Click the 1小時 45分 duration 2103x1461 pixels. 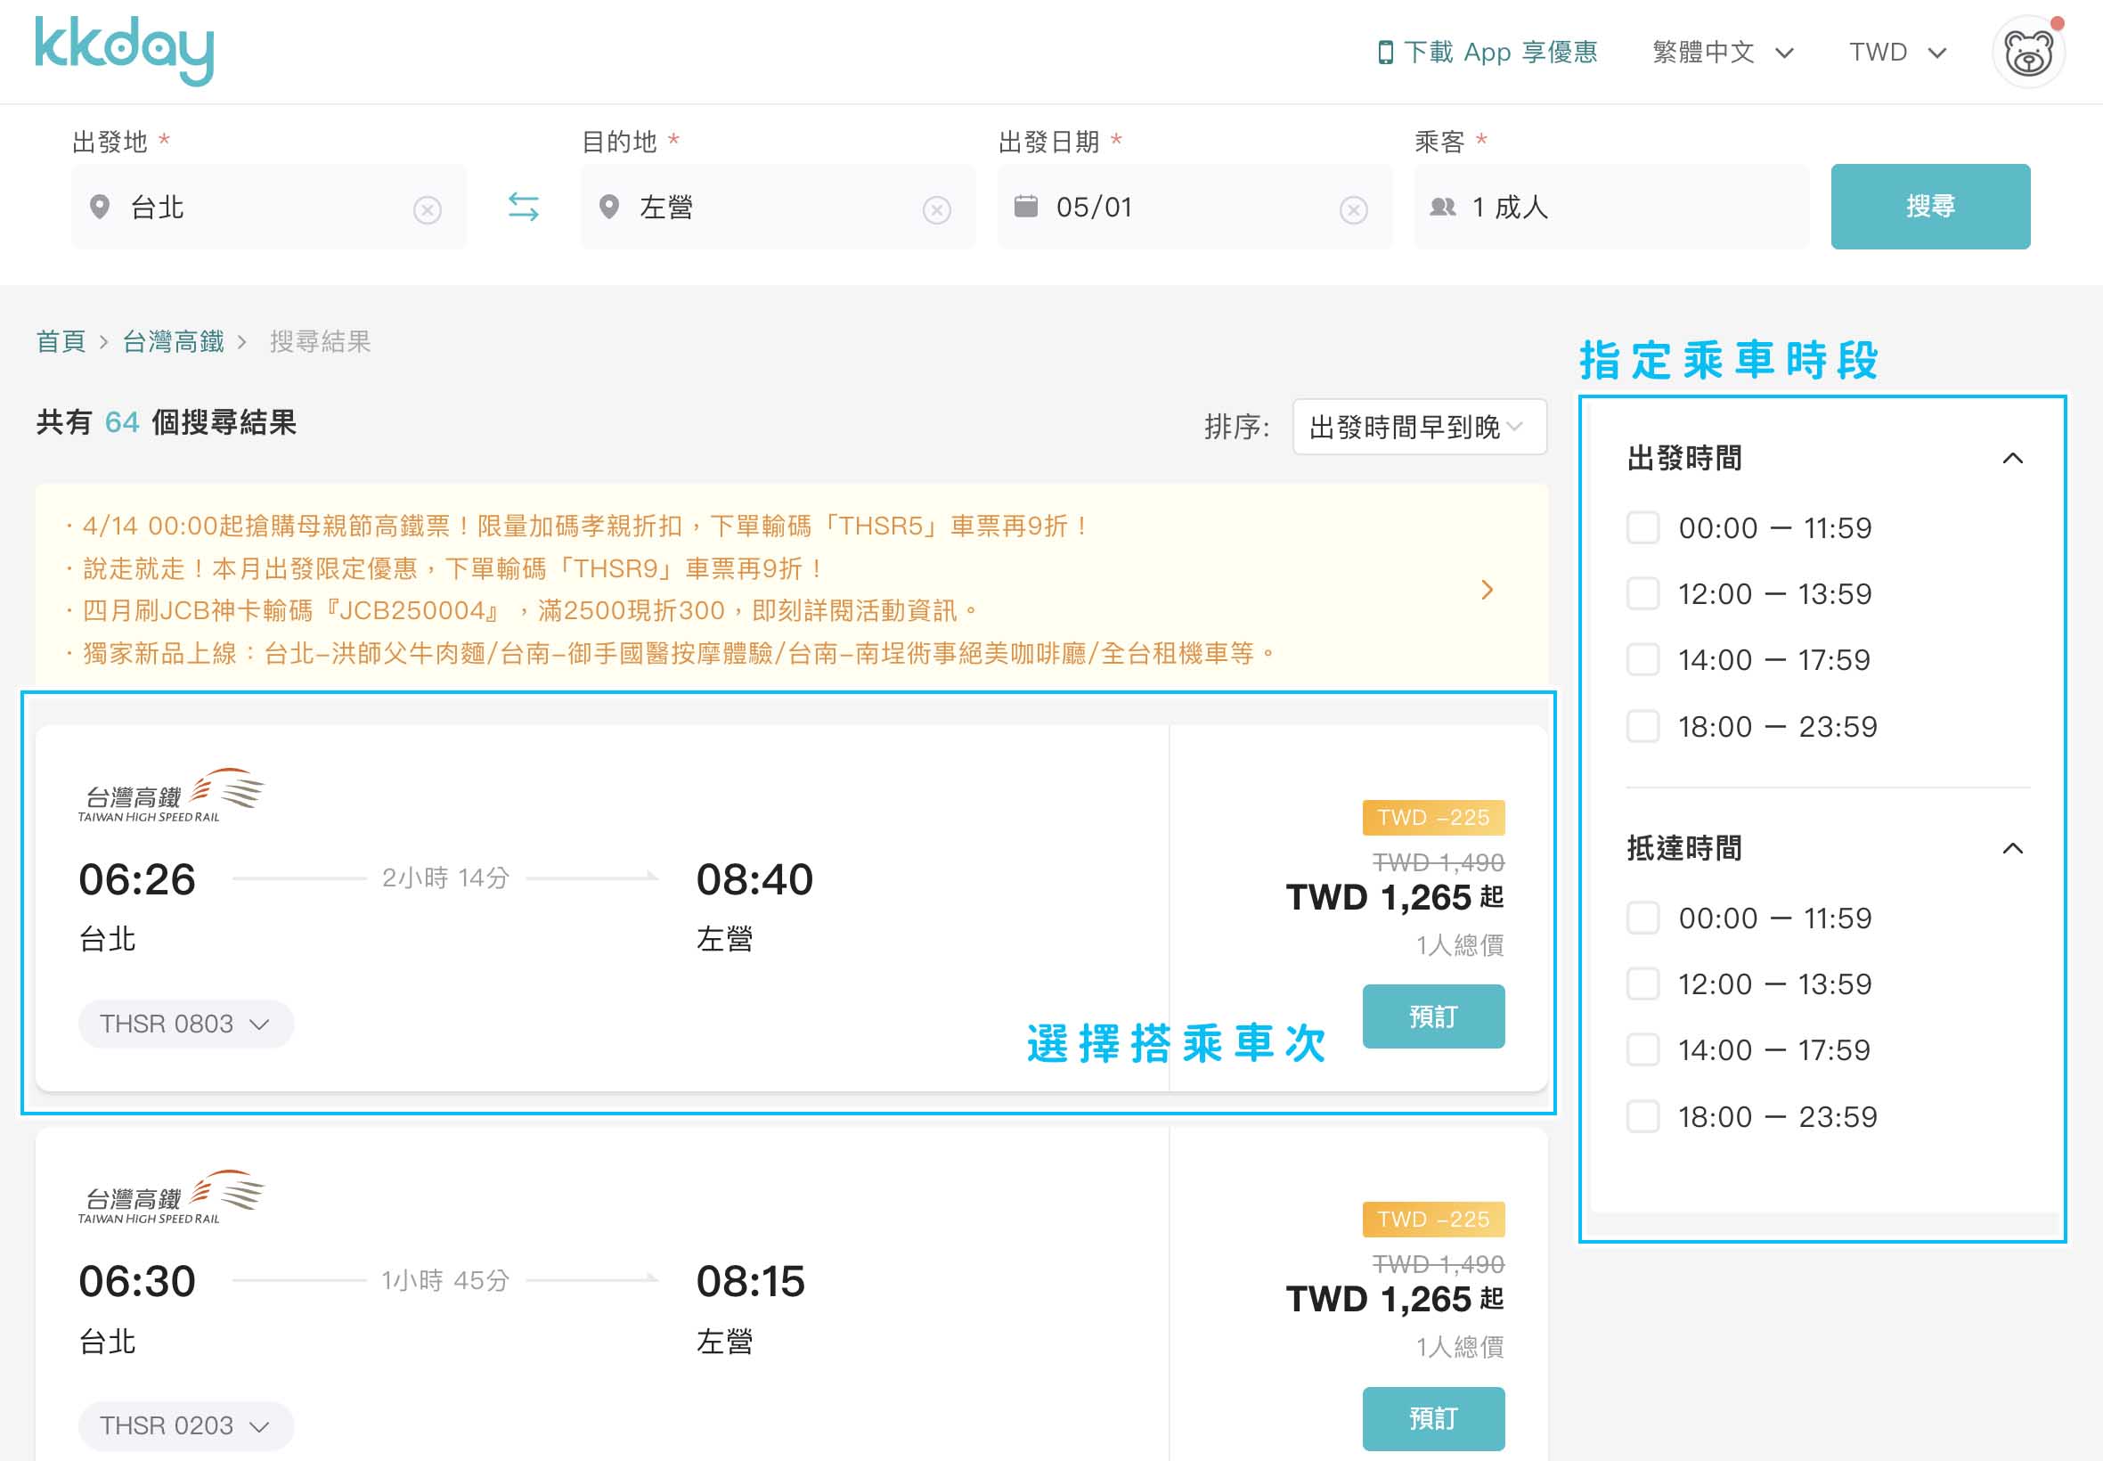click(x=444, y=1280)
